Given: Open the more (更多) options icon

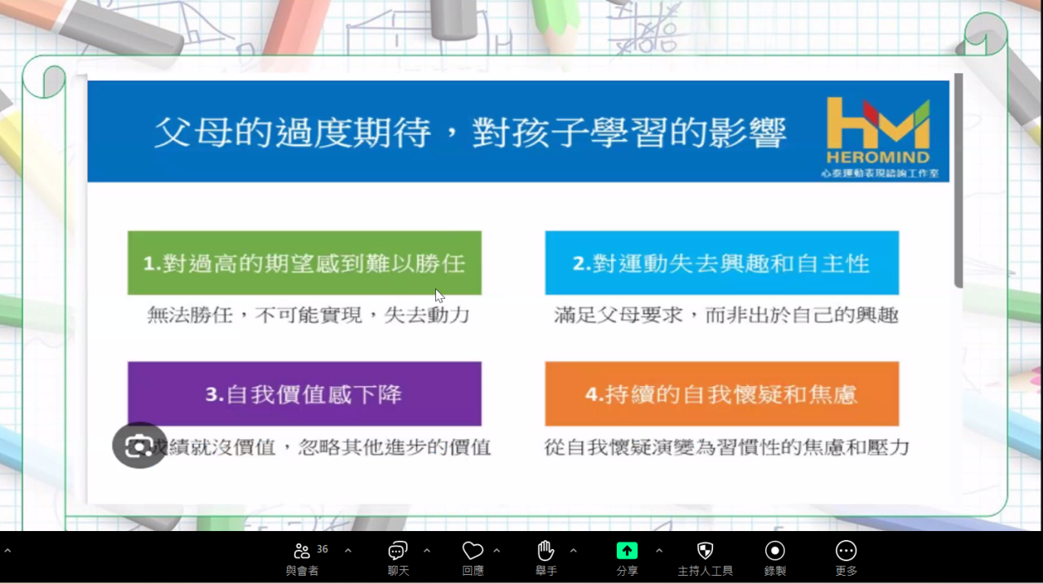Looking at the screenshot, I should [846, 551].
